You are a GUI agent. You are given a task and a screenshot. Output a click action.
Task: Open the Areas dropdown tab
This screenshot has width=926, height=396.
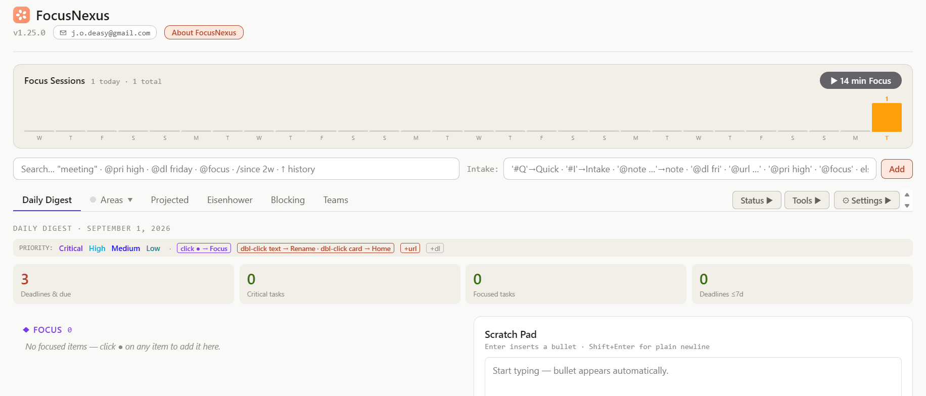tap(112, 200)
